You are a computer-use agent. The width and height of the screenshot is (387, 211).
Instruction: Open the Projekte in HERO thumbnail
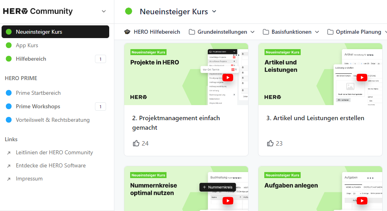[186, 74]
